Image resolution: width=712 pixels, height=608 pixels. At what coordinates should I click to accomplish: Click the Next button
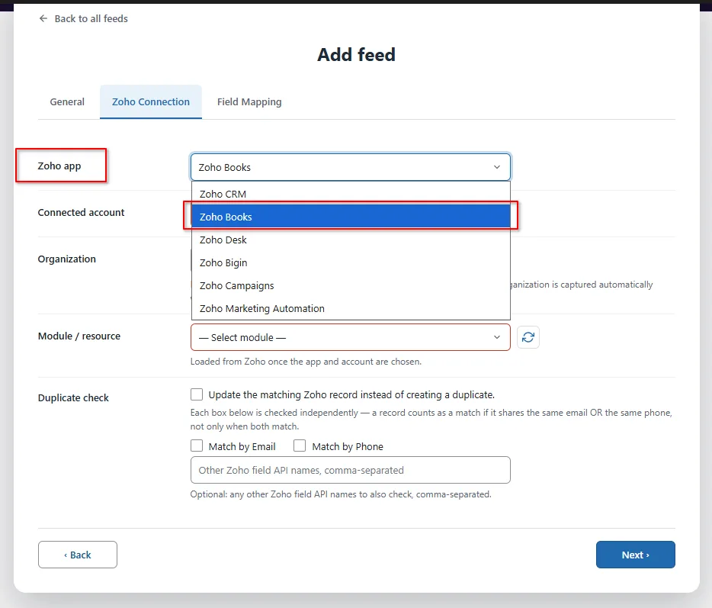tap(635, 555)
